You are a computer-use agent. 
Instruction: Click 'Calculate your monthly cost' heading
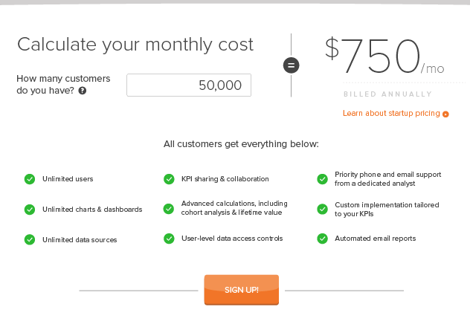(135, 44)
